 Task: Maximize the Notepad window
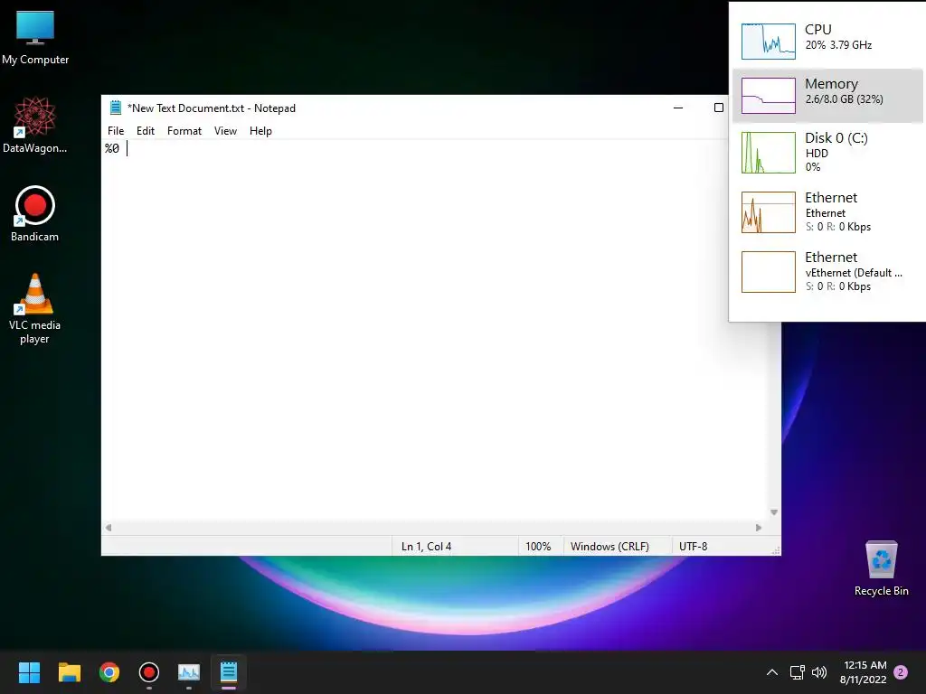(719, 108)
